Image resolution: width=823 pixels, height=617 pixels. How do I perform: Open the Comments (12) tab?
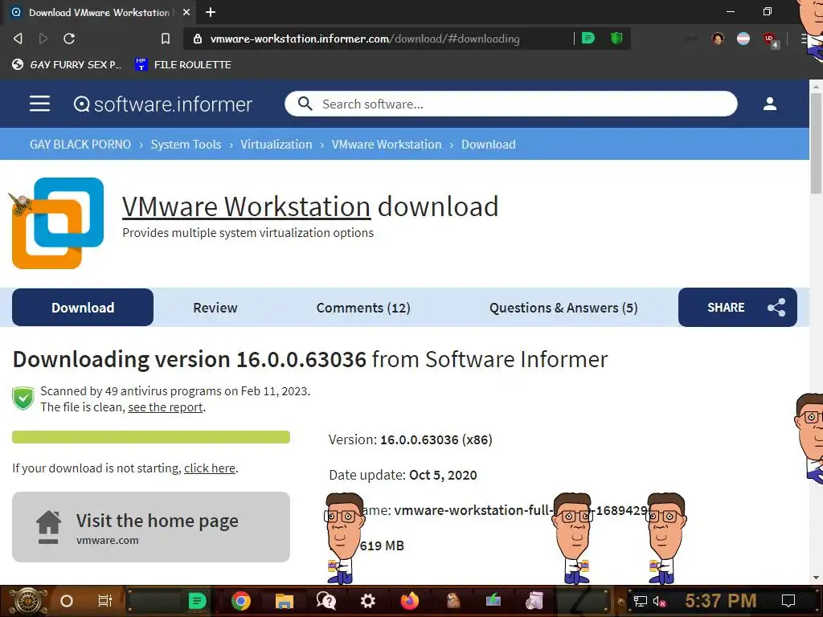click(363, 308)
